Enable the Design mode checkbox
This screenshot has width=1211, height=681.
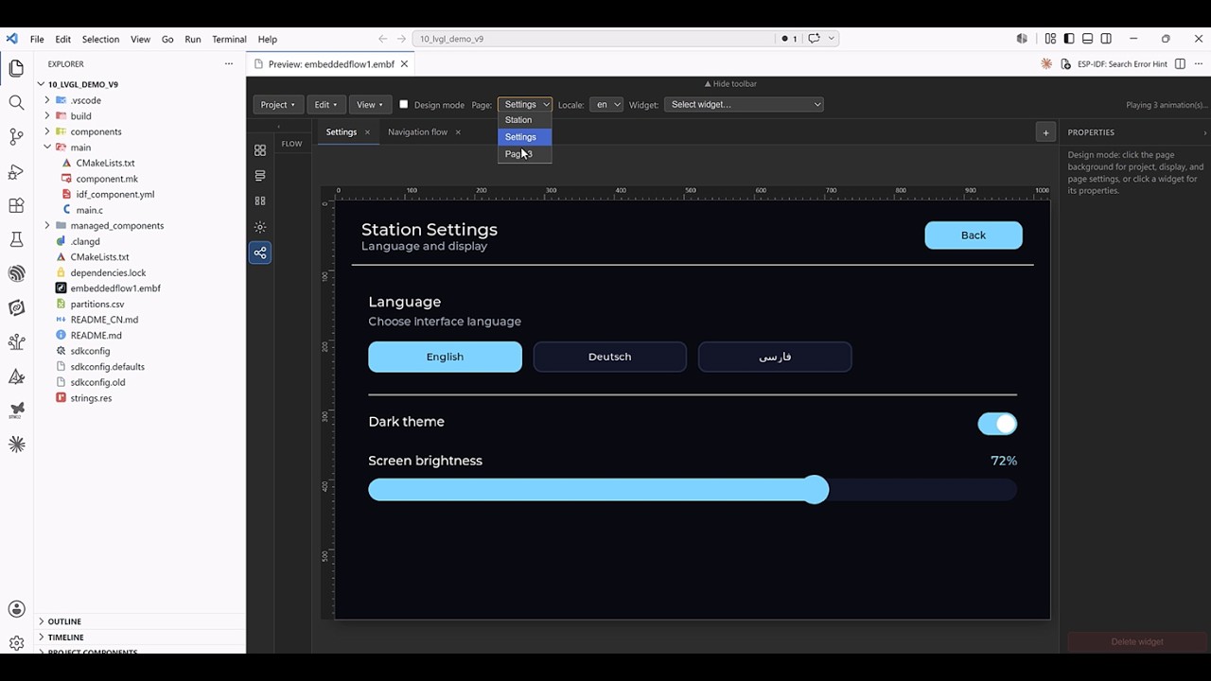(404, 104)
